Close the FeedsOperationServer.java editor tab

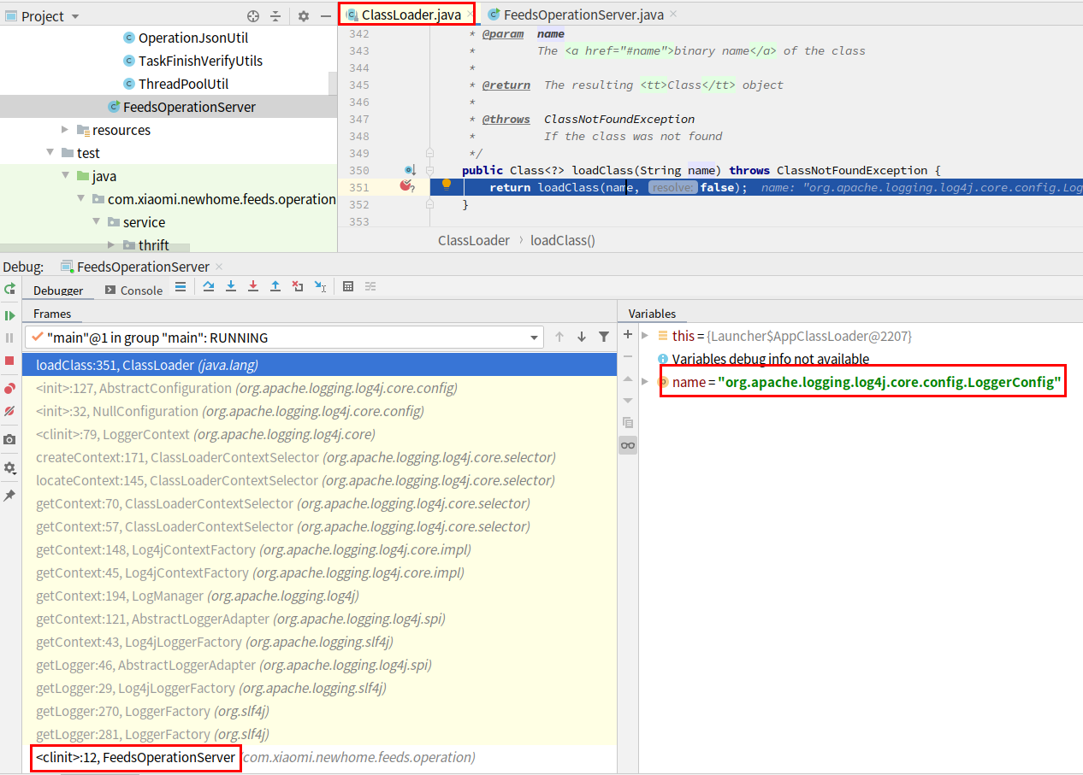tap(672, 15)
